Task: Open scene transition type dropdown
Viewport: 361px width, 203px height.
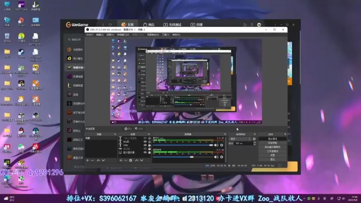Action: [x=241, y=139]
